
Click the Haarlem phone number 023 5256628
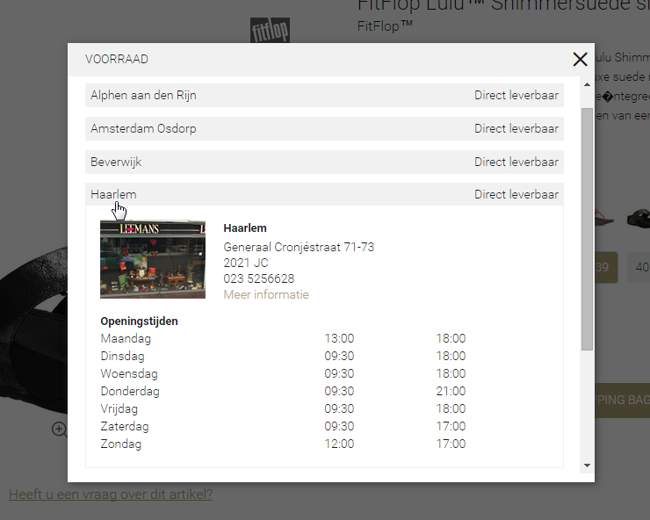pyautogui.click(x=258, y=278)
